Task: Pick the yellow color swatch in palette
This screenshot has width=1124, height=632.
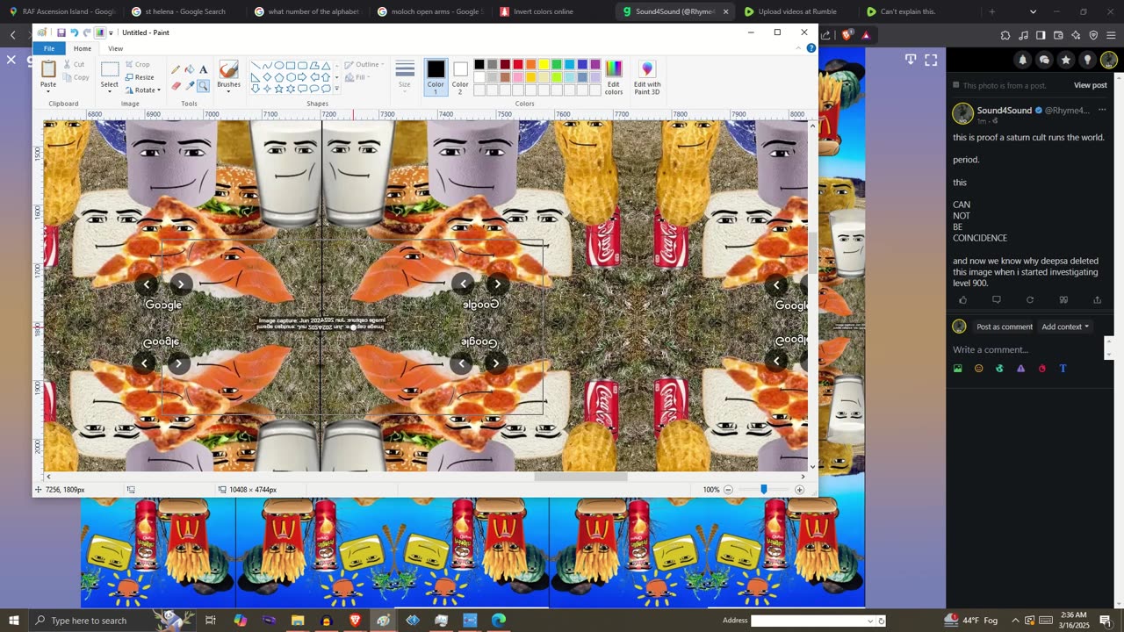Action: [544, 64]
